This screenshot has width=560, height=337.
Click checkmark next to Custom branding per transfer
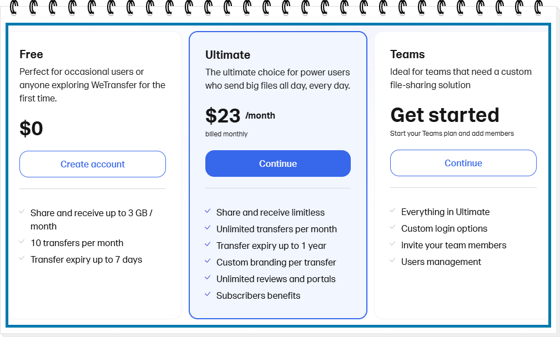(208, 261)
